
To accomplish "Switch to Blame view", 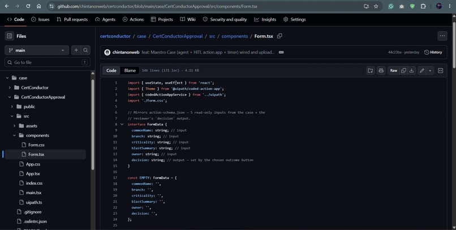I will [130, 70].
